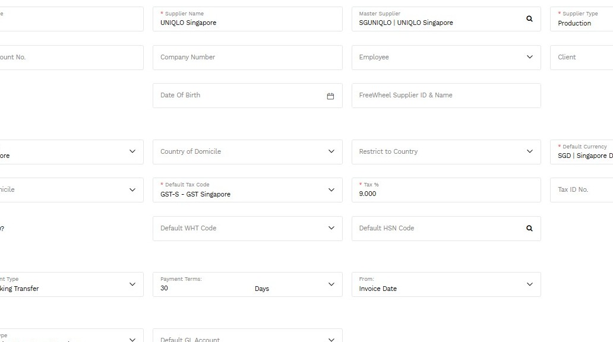Open the Default WHT Code dropdown
Image resolution: width=613 pixels, height=342 pixels.
click(x=248, y=228)
